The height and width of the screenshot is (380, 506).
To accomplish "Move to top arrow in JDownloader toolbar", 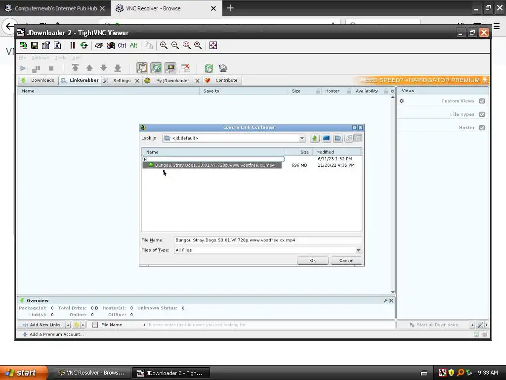I will pos(75,68).
